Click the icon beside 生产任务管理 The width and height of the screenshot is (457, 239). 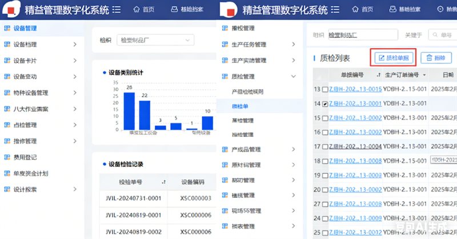point(225,45)
